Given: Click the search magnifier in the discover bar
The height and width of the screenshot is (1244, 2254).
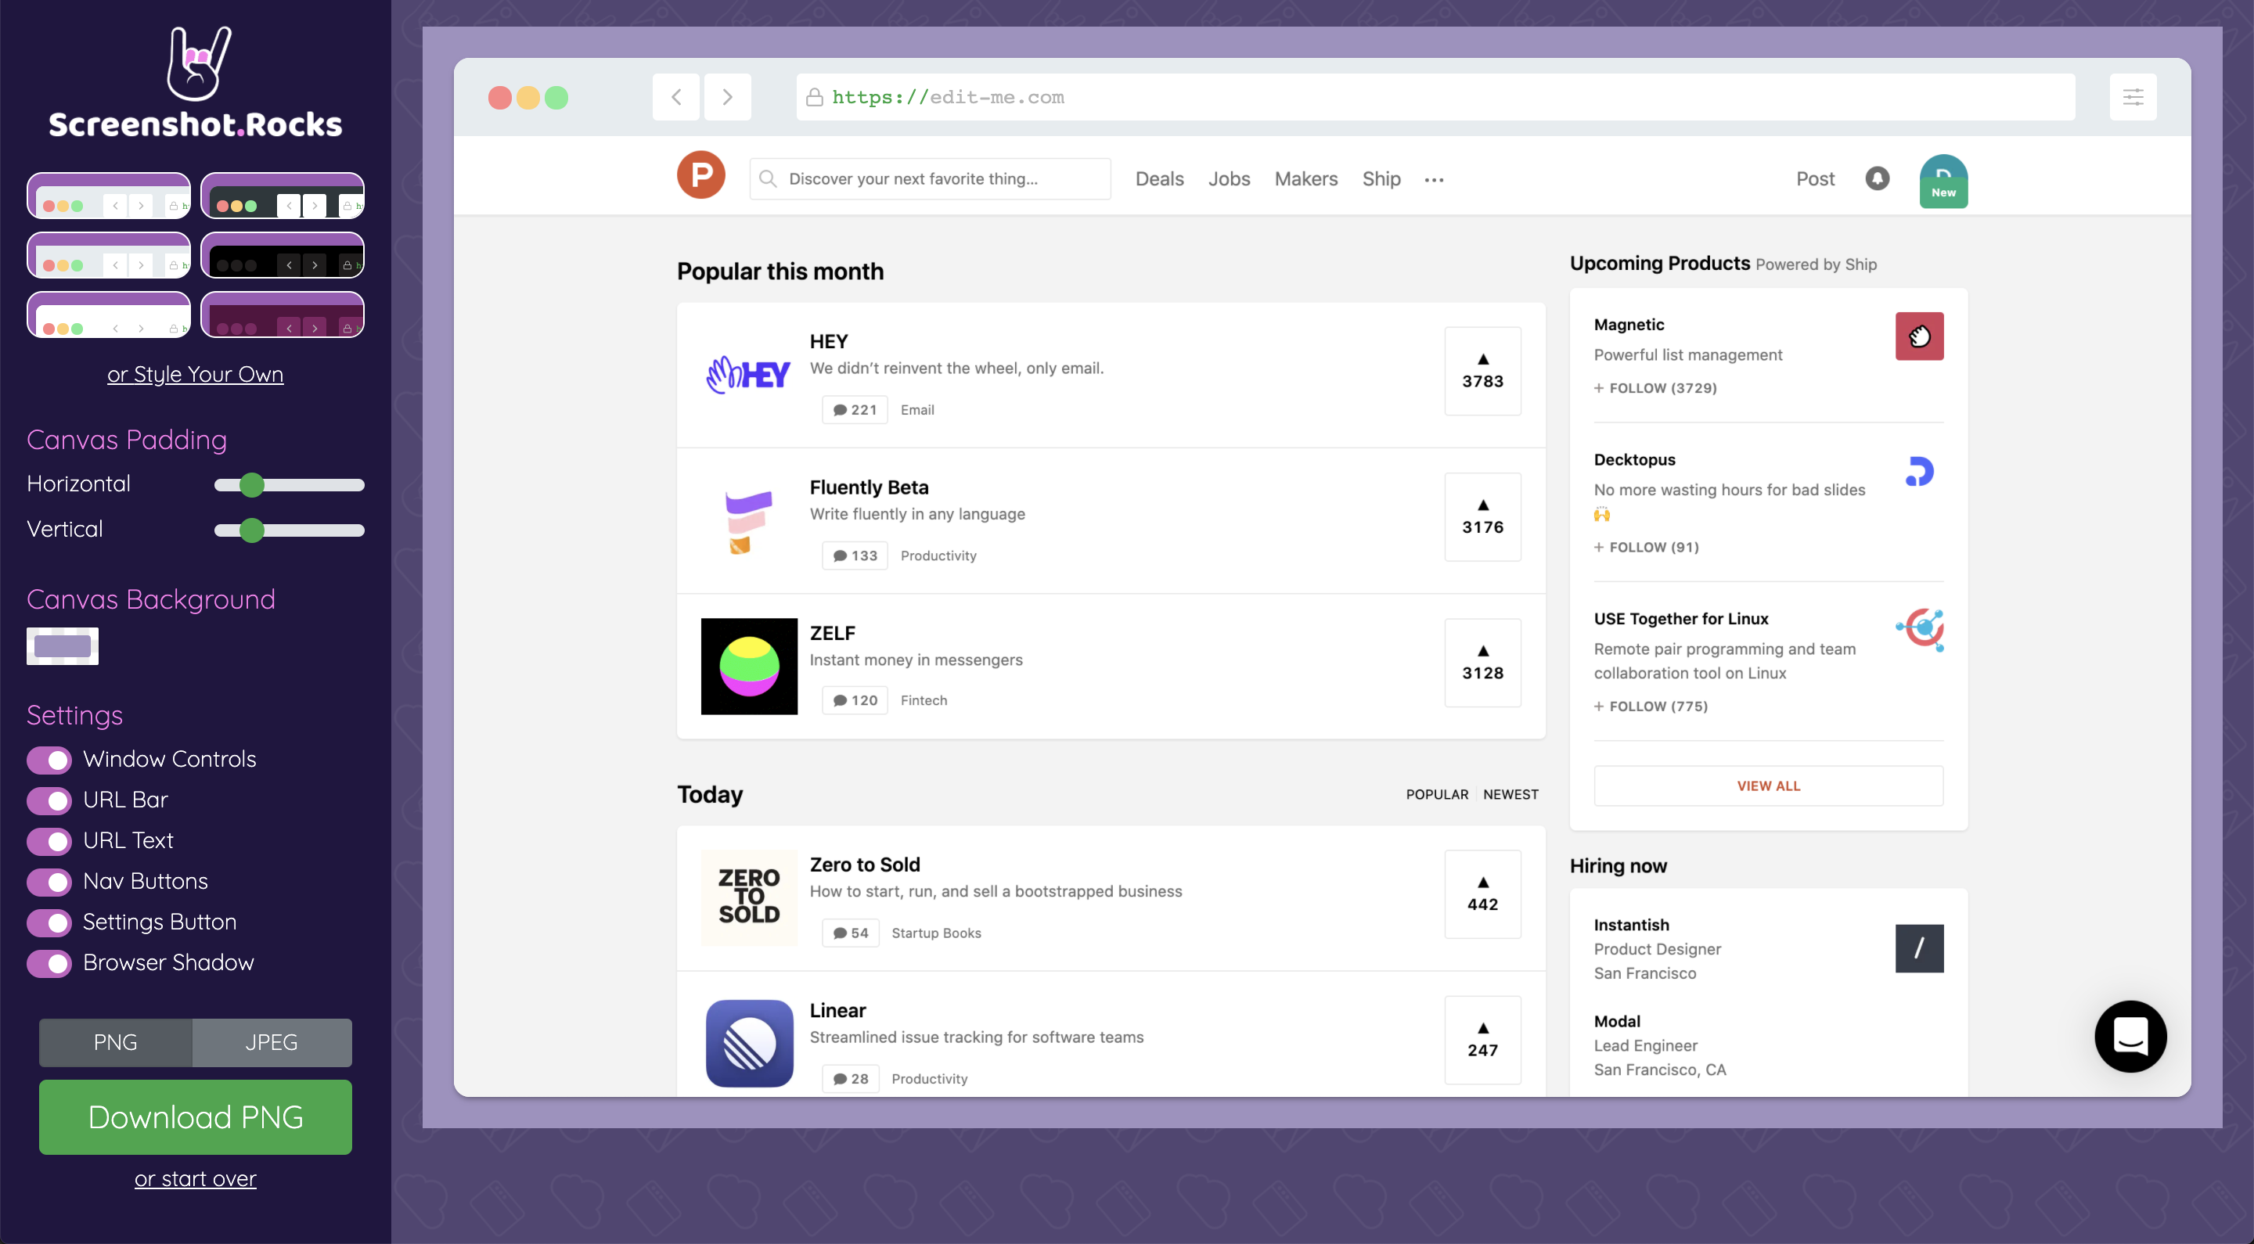Looking at the screenshot, I should click(769, 178).
